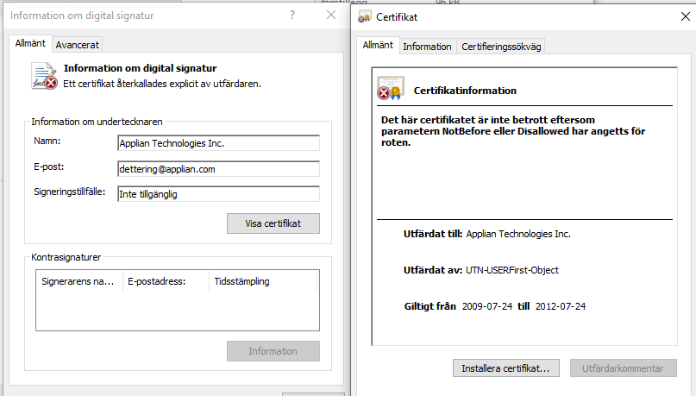Click the 'Kontrasignaturer' group label

(x=66, y=257)
